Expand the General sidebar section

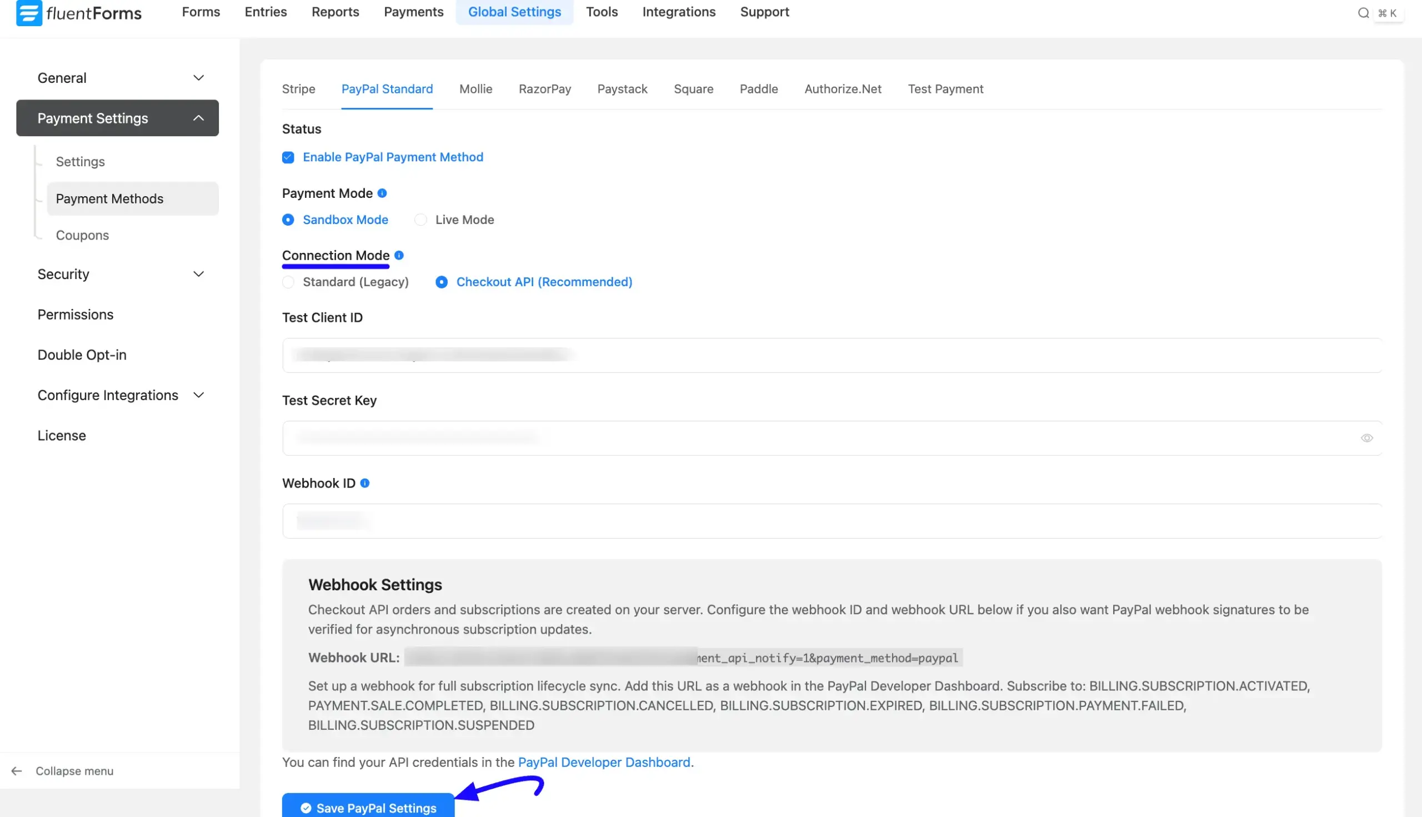118,78
